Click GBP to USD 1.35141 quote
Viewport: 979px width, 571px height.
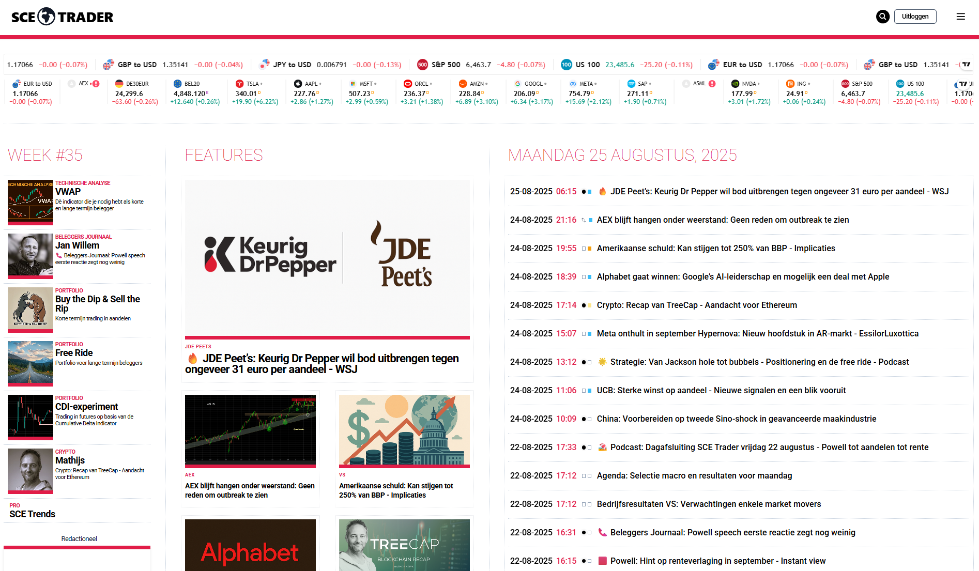coord(173,65)
